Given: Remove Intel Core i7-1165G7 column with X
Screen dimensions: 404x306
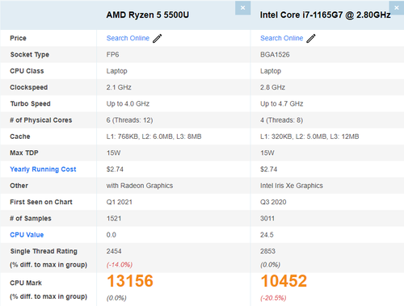Looking at the screenshot, I should coord(397,8).
